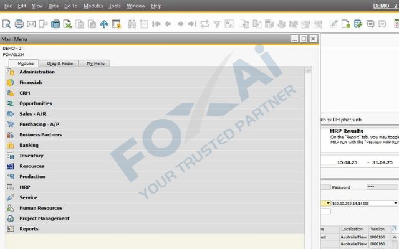Click the Refresh record toolbar icon

tap(204, 24)
